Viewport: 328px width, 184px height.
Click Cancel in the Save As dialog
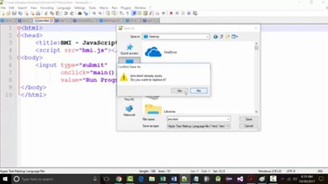[249, 126]
